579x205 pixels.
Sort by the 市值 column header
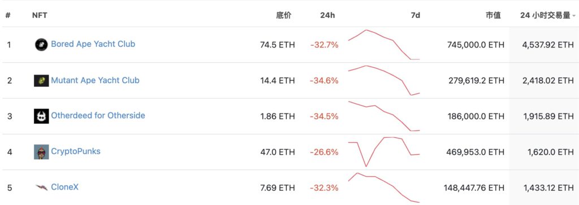pyautogui.click(x=493, y=15)
